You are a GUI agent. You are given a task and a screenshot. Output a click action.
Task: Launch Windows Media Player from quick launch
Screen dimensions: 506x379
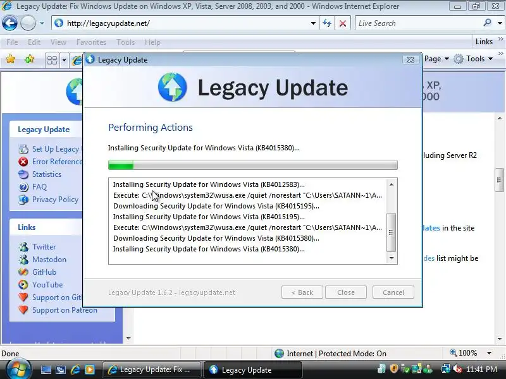pos(89,370)
